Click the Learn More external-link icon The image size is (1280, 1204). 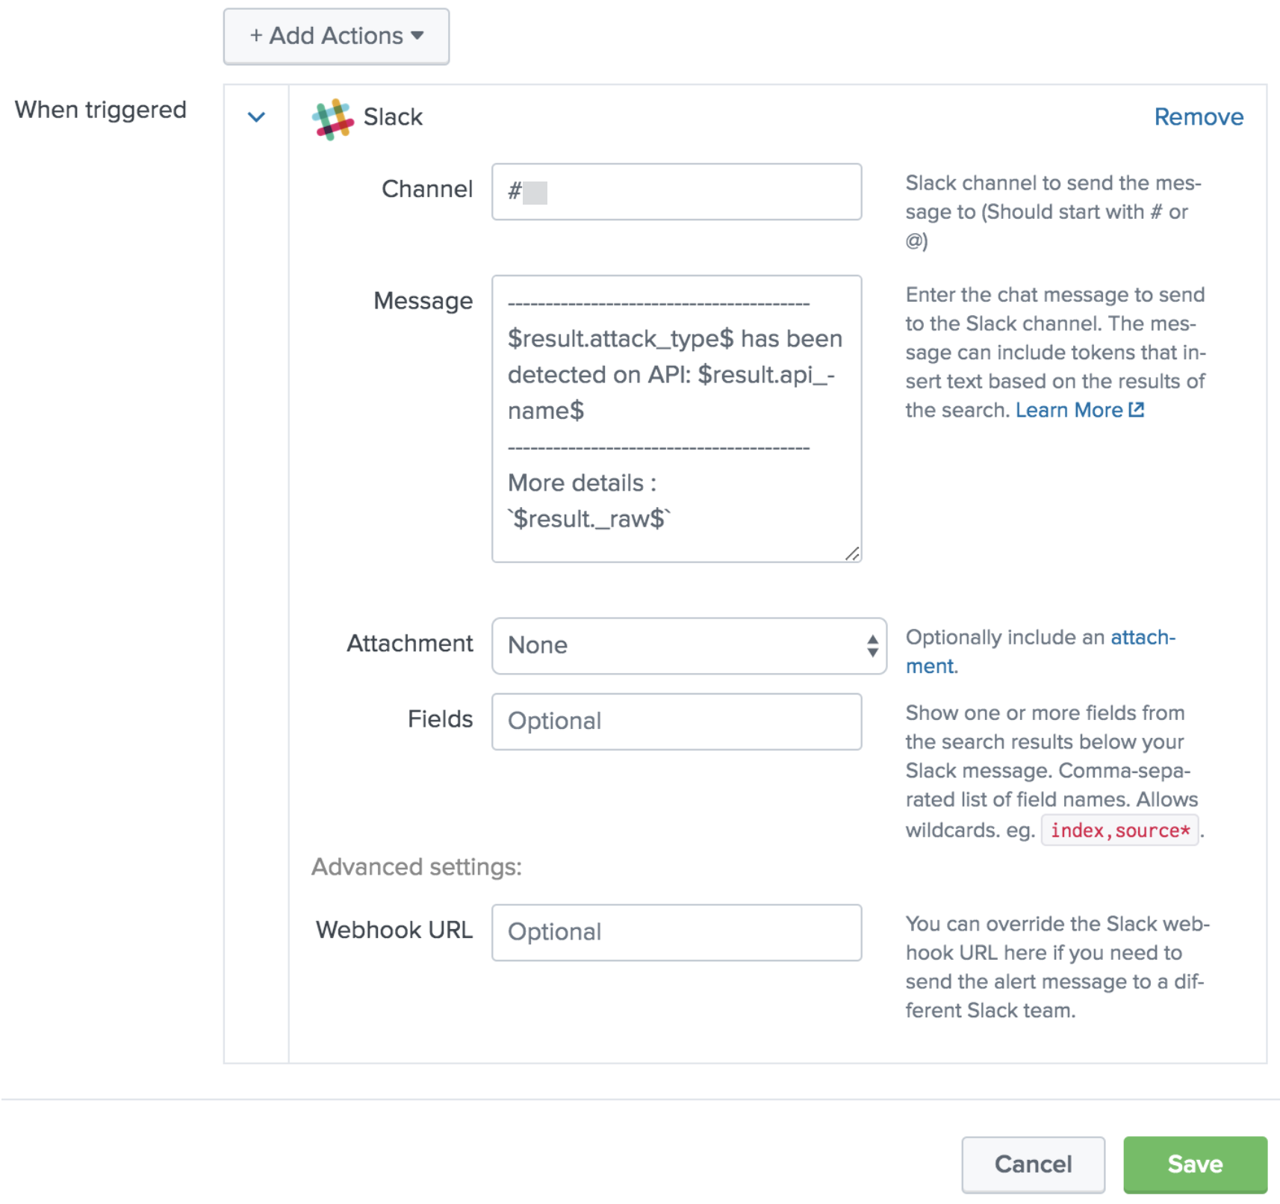pyautogui.click(x=1136, y=409)
